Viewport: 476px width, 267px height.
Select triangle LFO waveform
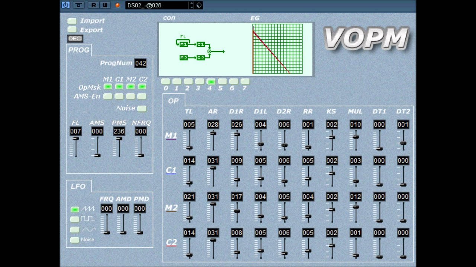tap(74, 230)
